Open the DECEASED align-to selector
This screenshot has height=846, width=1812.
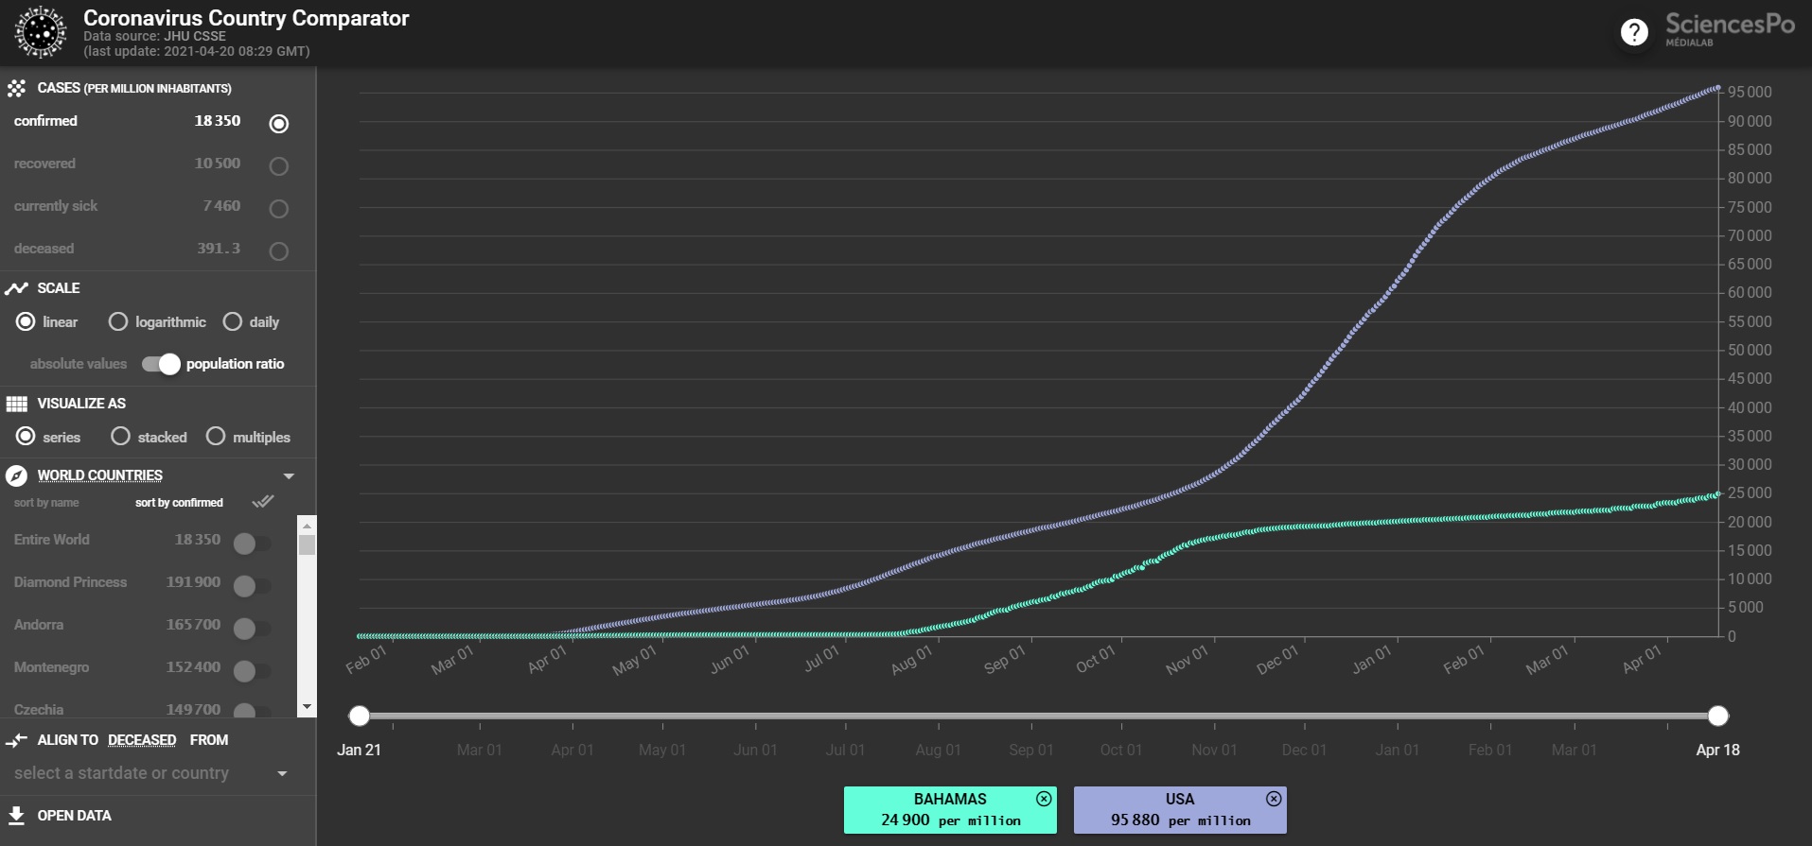[x=142, y=740]
